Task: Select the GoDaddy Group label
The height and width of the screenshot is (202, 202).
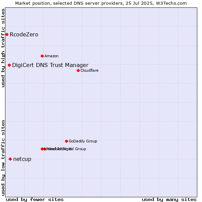Action: (83, 141)
